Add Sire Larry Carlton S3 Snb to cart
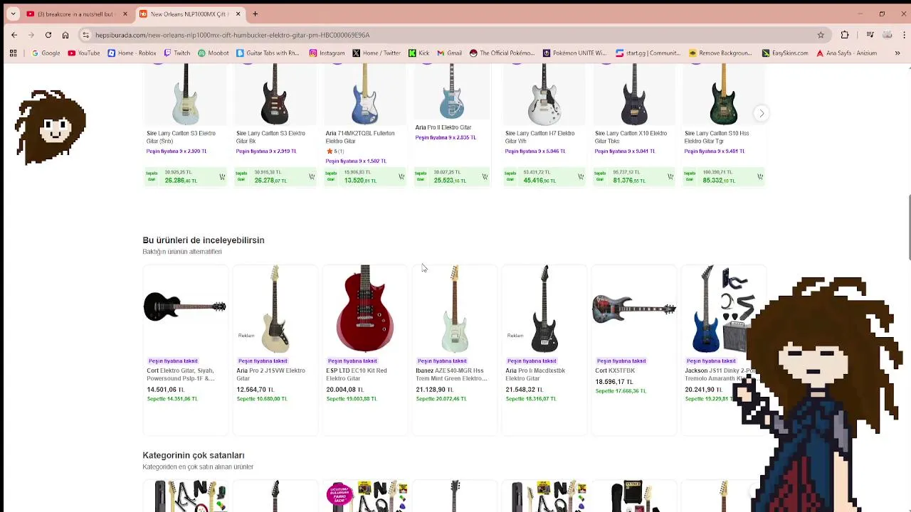The image size is (911, 512). point(222,177)
